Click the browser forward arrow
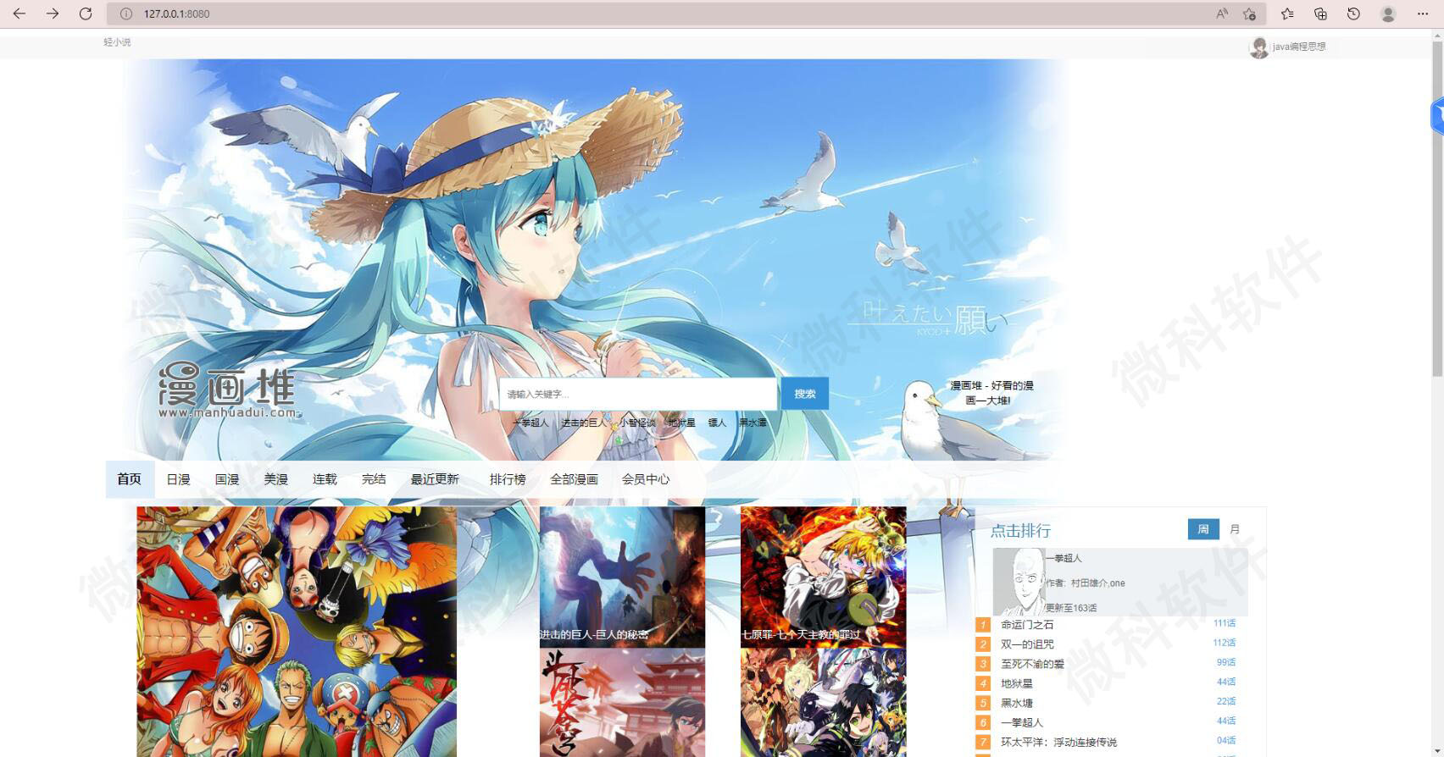The height and width of the screenshot is (757, 1444). 53,14
